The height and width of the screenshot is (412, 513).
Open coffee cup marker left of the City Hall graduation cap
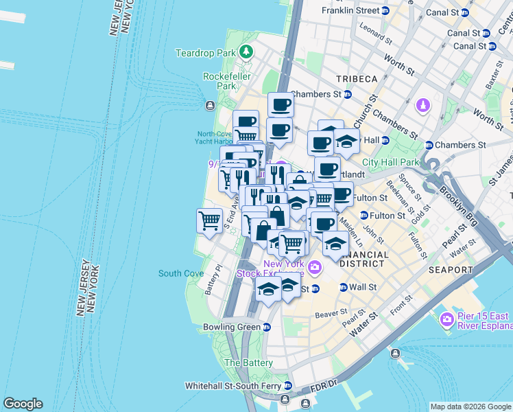click(x=321, y=143)
